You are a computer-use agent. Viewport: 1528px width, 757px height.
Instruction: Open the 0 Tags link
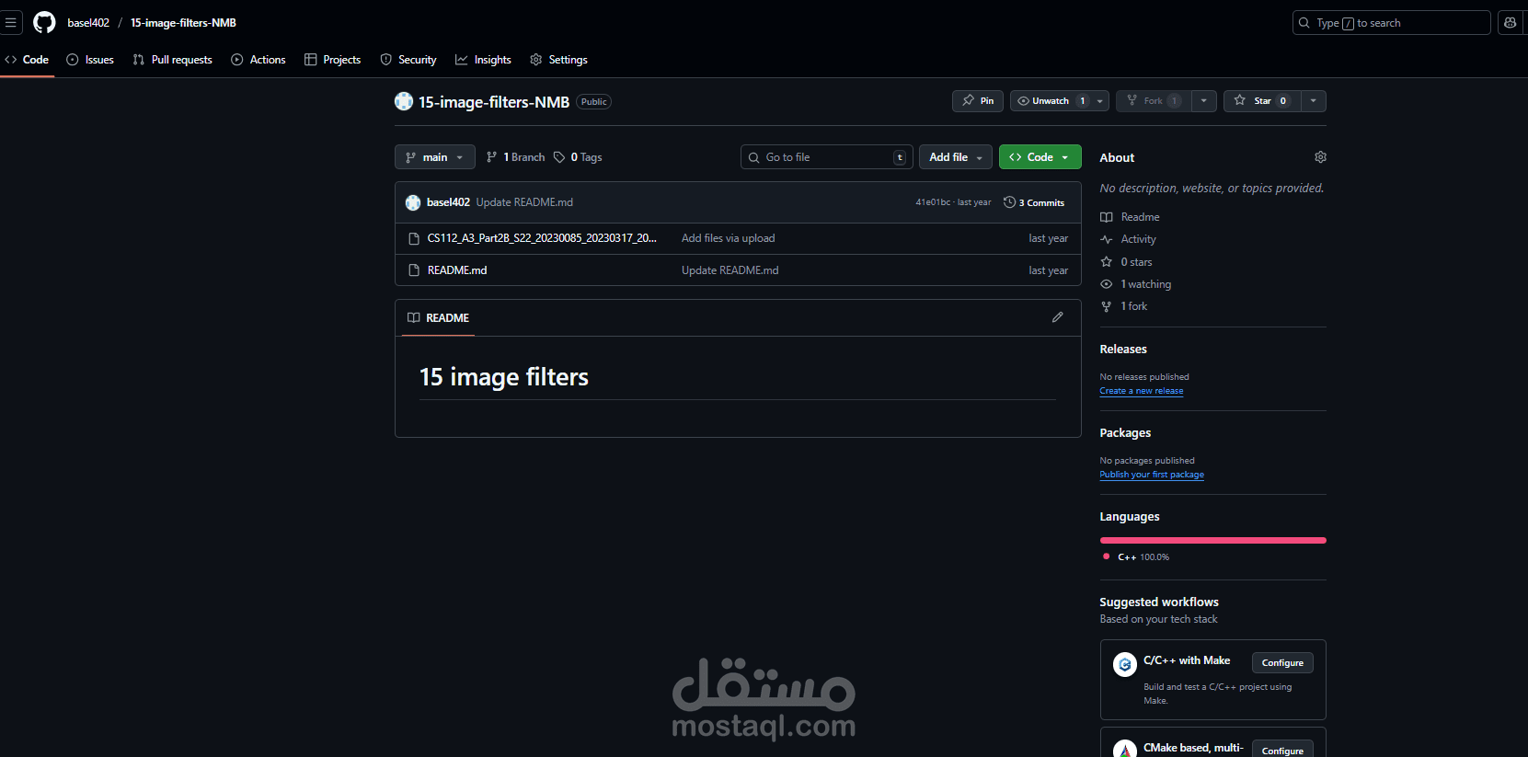pos(578,157)
